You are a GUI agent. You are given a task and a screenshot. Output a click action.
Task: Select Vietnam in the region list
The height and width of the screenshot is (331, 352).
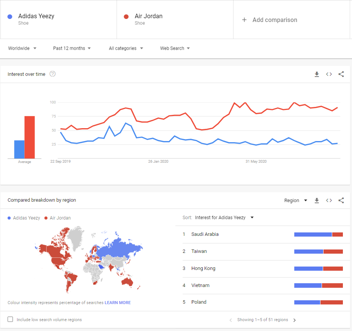200,285
